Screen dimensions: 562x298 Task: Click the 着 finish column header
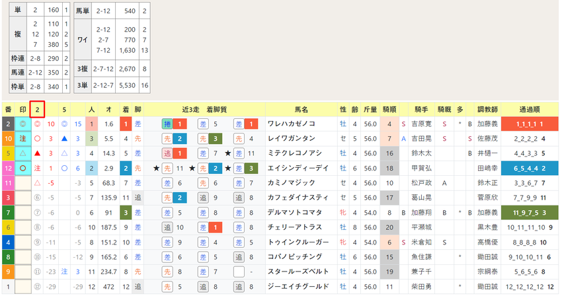(126, 110)
